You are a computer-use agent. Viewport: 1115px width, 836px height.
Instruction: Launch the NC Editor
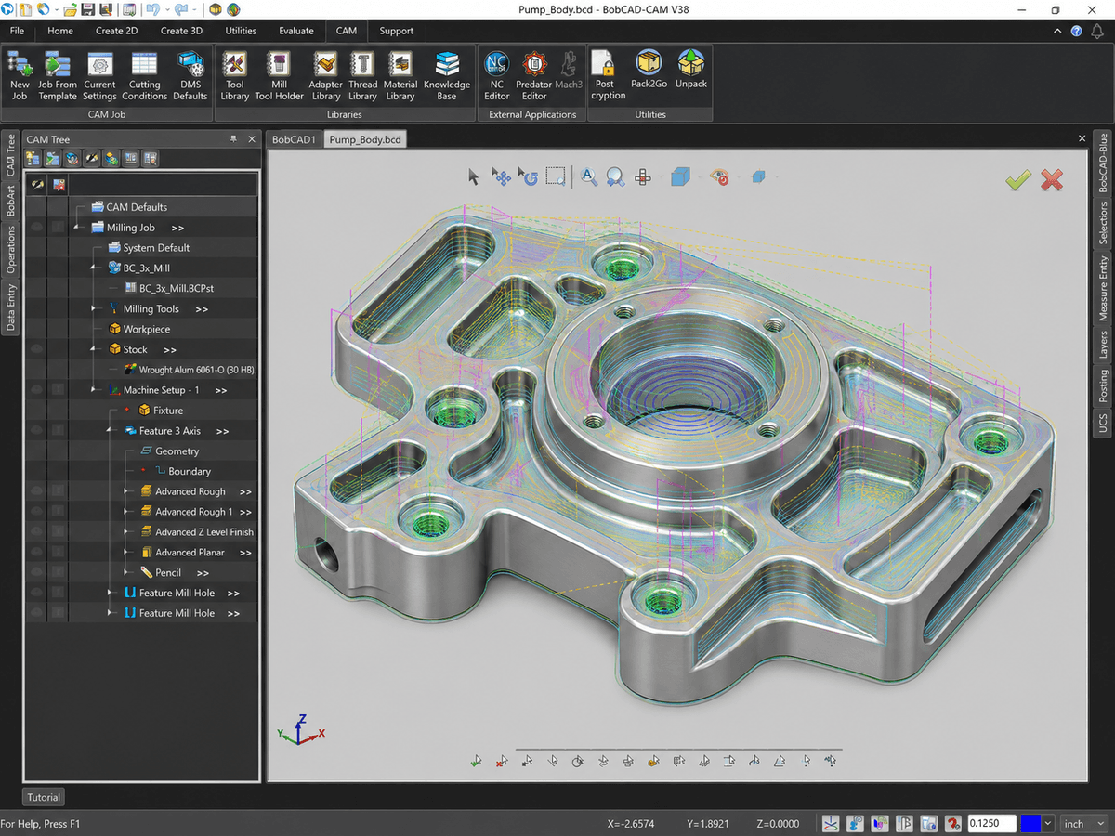coord(497,75)
